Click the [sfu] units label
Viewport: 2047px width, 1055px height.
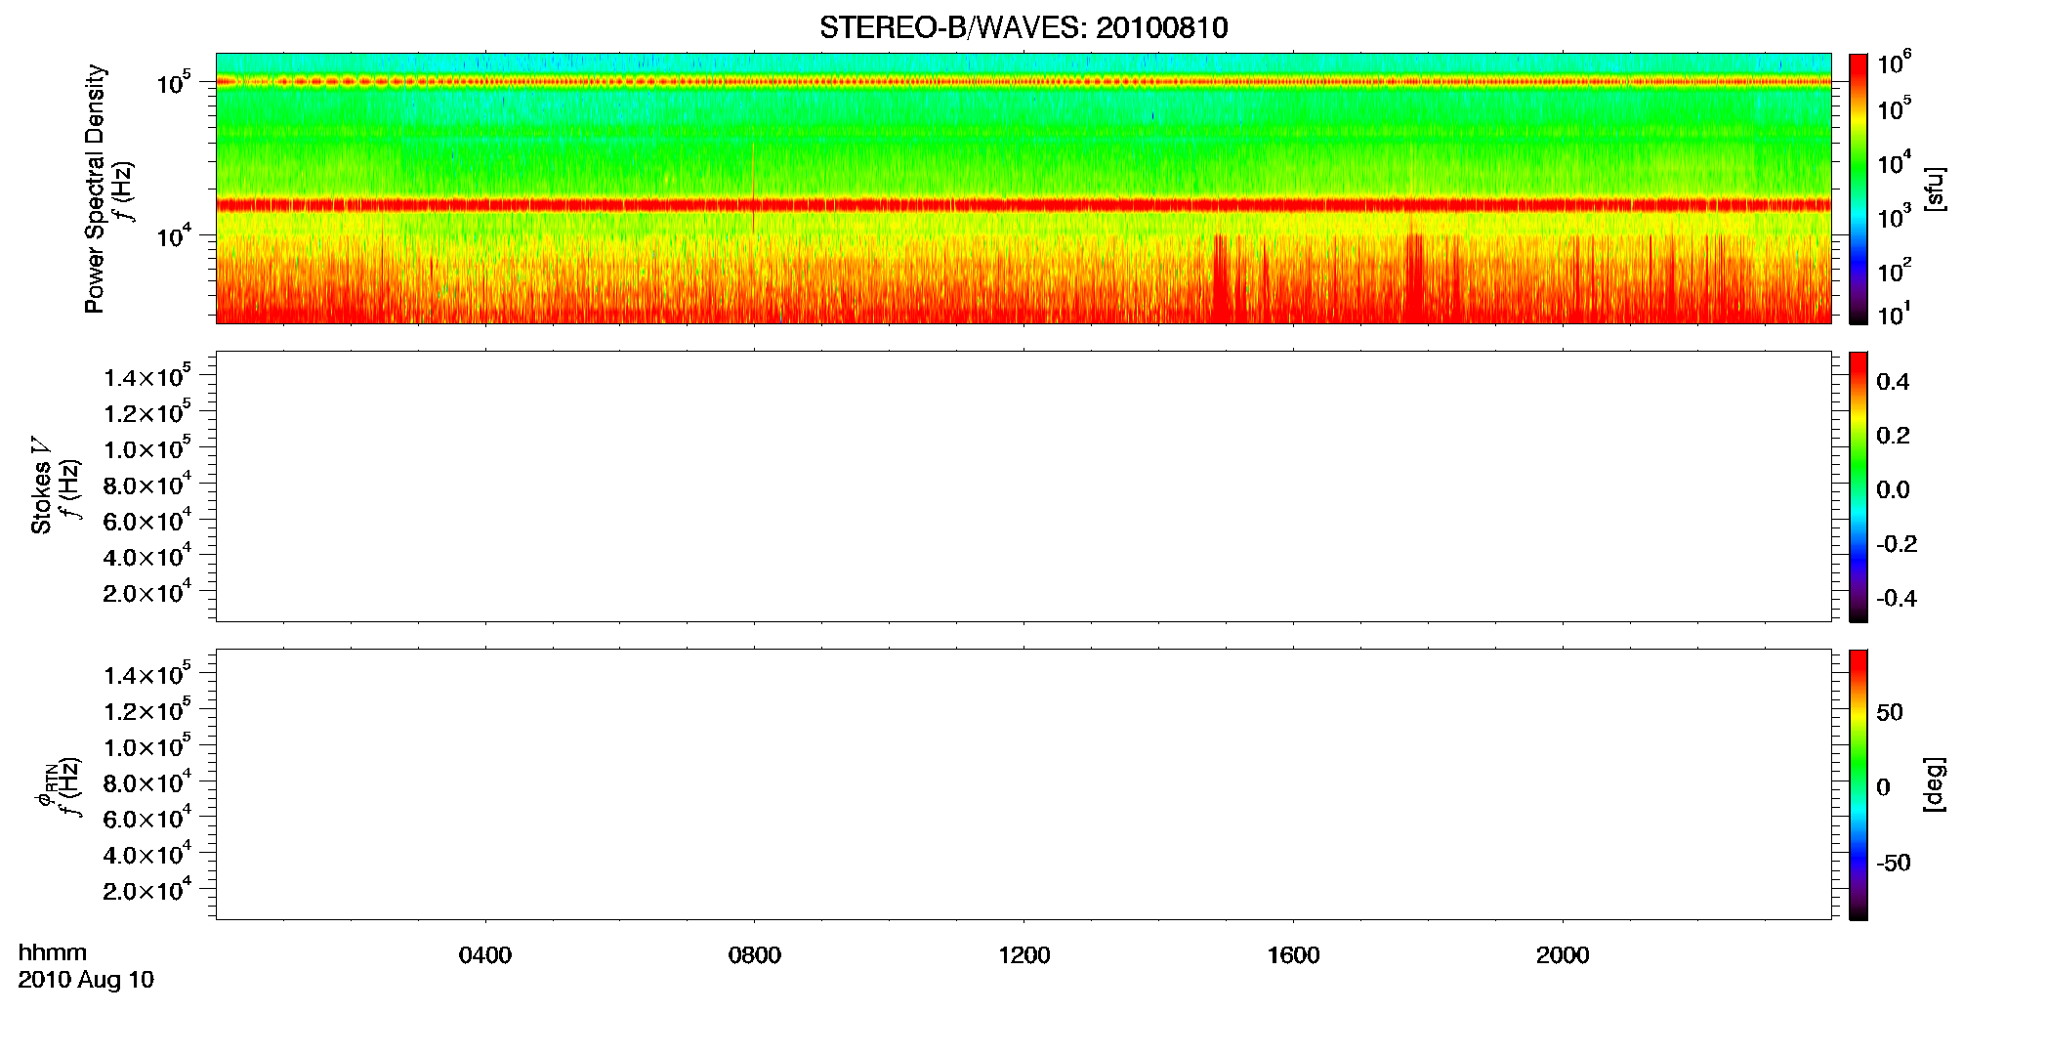(1935, 190)
